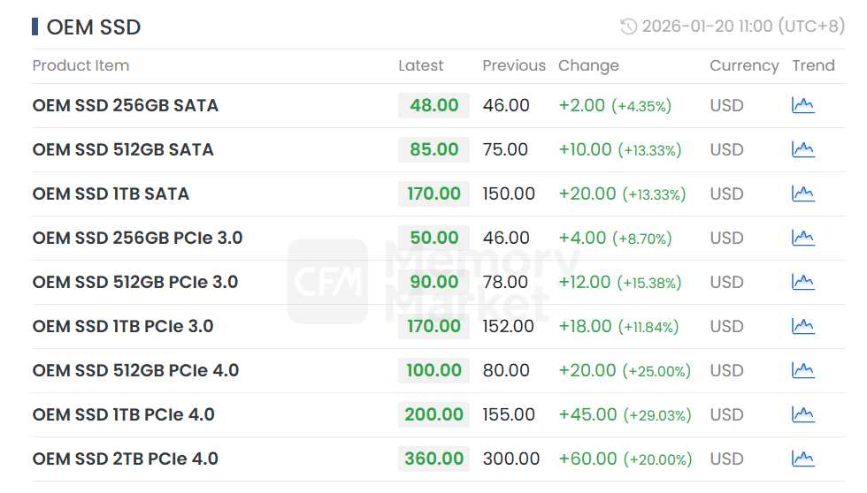View trend icon for 256GB PCIe 3.0
Image resolution: width=867 pixels, height=493 pixels.
click(802, 238)
